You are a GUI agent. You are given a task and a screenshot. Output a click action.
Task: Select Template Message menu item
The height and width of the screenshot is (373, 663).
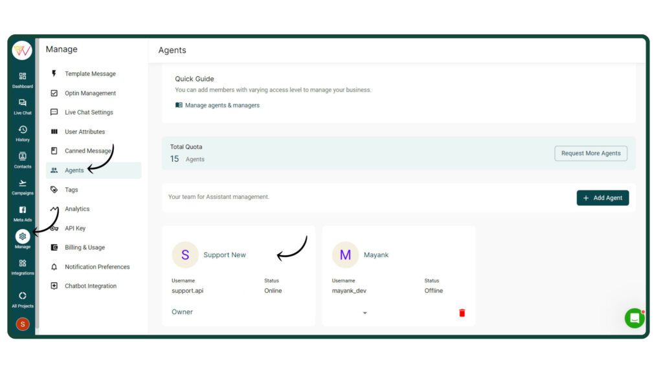click(x=90, y=74)
